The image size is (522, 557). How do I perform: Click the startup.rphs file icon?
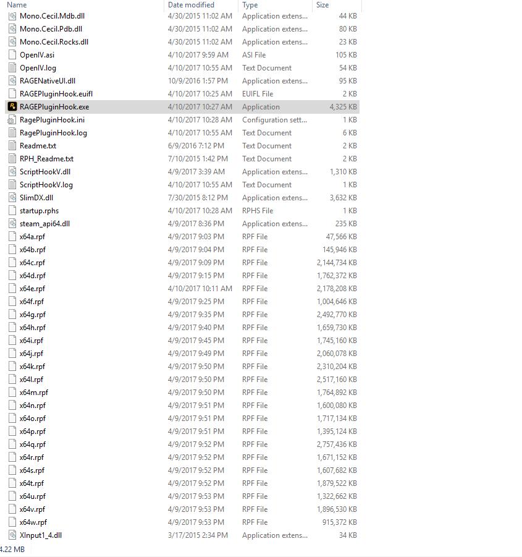point(12,211)
